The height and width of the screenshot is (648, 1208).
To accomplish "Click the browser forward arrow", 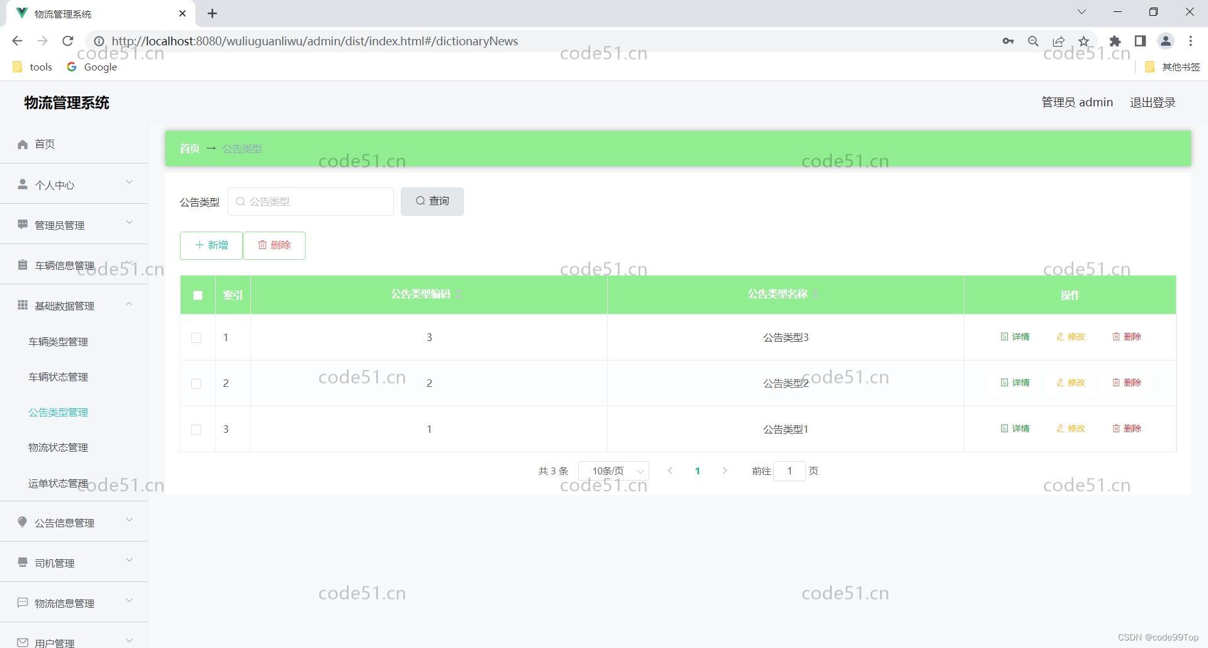I will [x=42, y=41].
